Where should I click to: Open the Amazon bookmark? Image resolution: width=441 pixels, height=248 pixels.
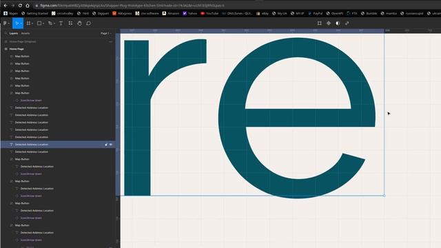pyautogui.click(x=171, y=13)
